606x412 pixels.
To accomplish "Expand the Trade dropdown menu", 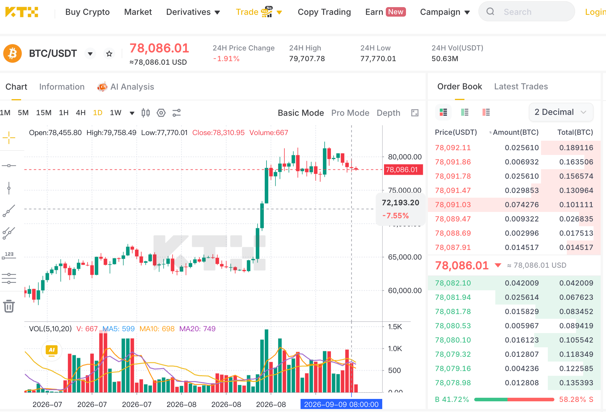I will point(279,12).
